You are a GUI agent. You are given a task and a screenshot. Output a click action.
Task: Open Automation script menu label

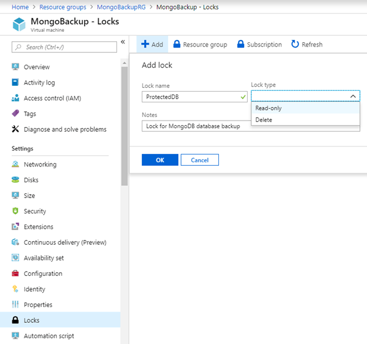[x=49, y=336]
